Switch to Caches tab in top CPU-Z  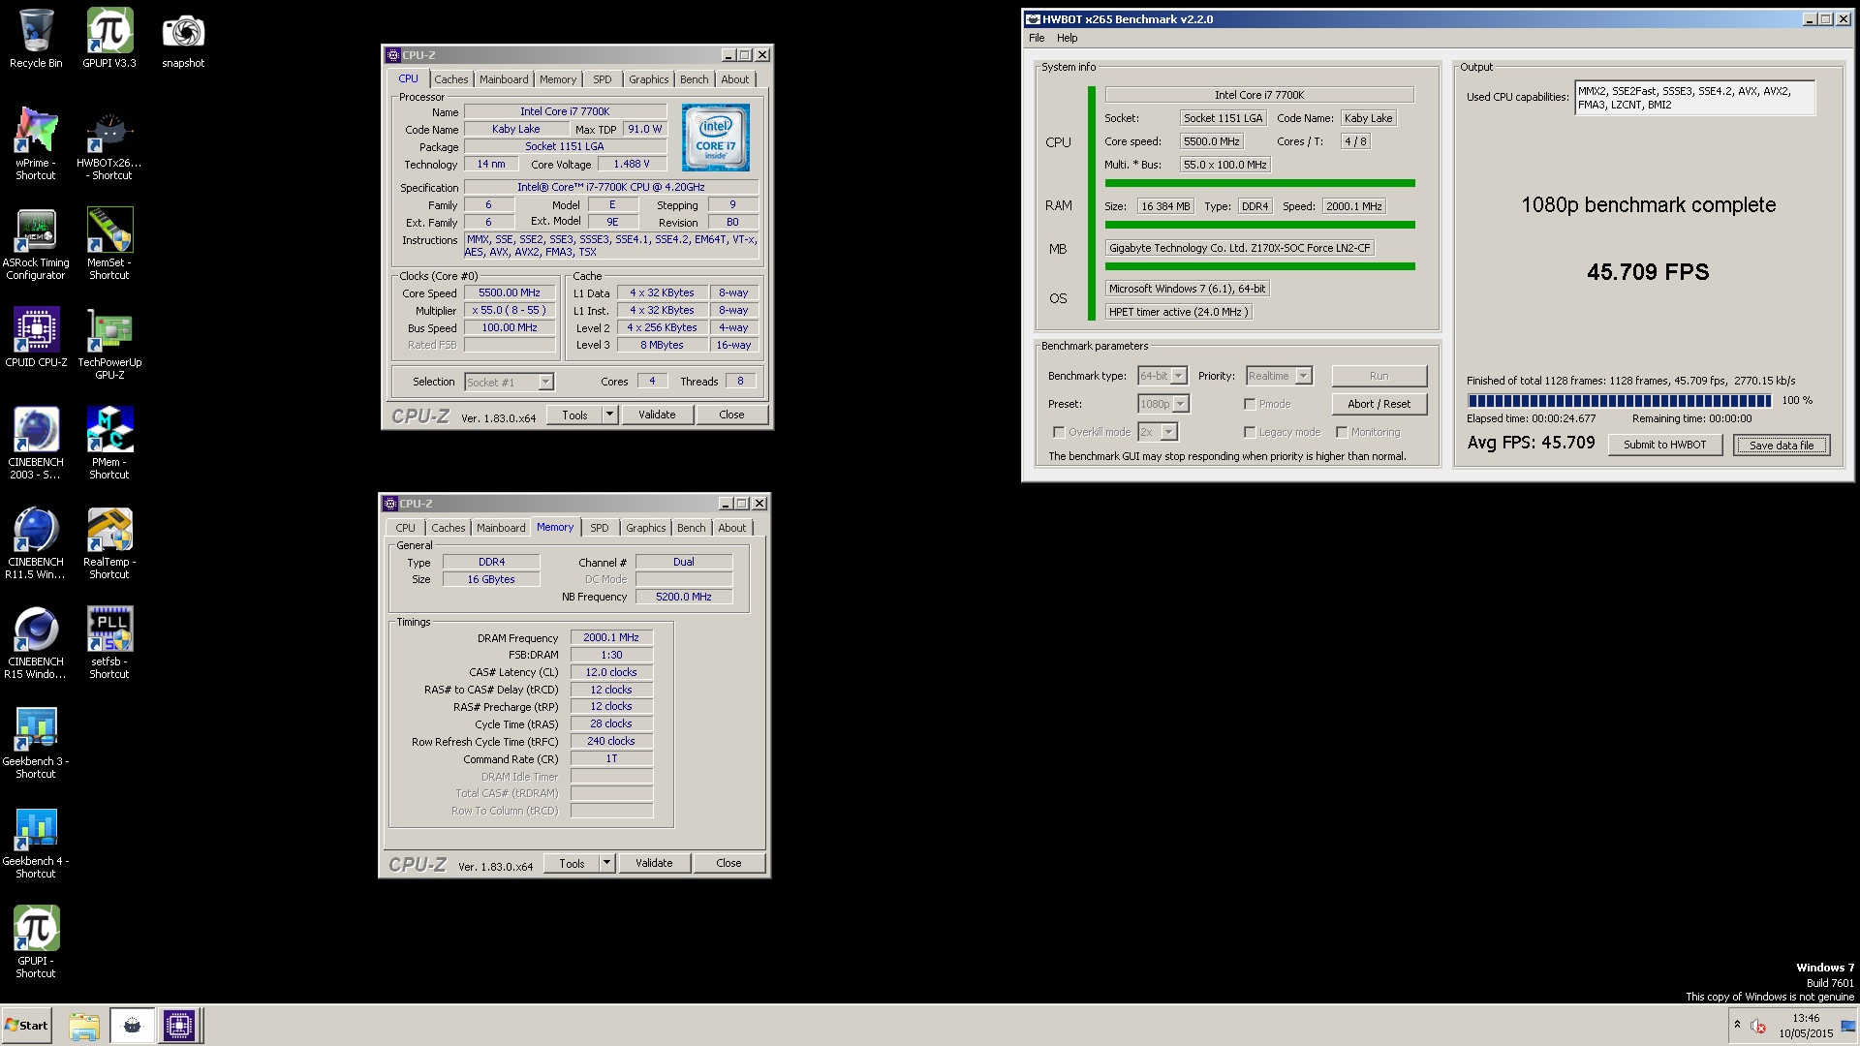[450, 79]
